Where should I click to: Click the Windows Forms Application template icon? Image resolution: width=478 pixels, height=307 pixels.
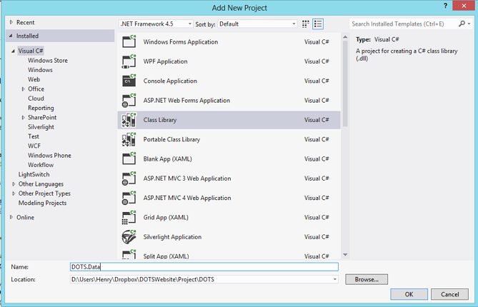click(129, 41)
